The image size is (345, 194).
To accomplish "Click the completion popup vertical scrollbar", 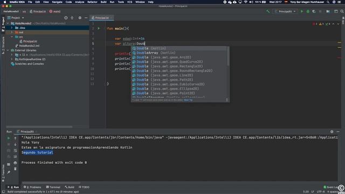I will pos(228,56).
